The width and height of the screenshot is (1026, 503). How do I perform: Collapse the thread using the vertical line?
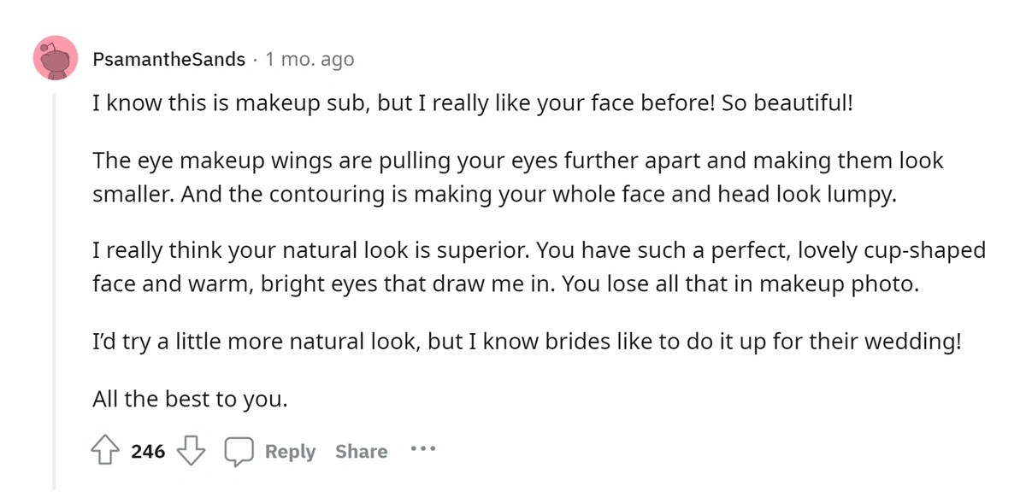point(55,290)
